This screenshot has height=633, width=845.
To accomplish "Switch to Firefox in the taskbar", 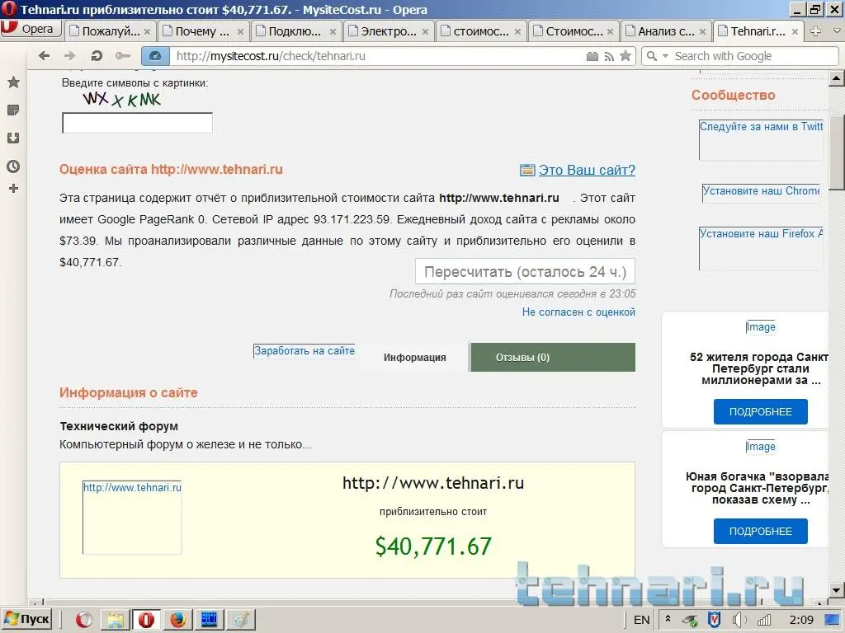I will (177, 620).
